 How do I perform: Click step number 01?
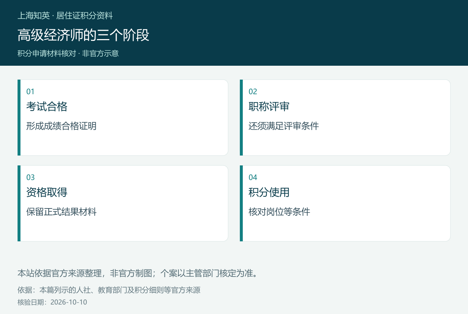[30, 92]
